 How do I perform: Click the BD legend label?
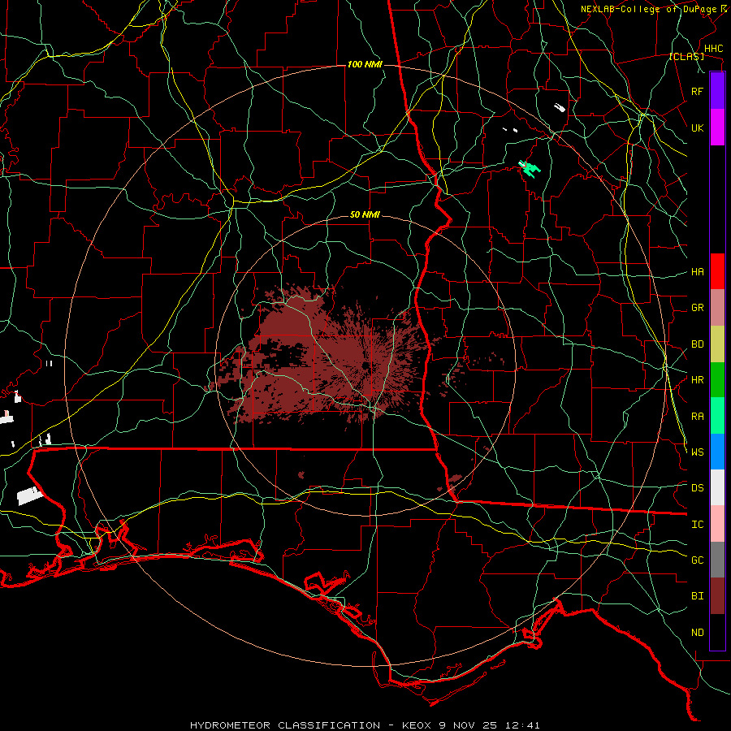click(x=698, y=344)
